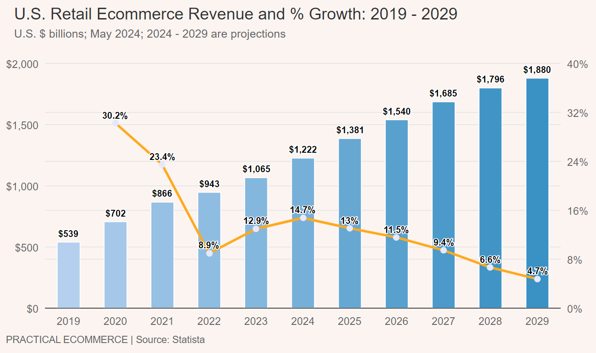Click the $702 revenue value label
The image size is (596, 353).
click(115, 213)
